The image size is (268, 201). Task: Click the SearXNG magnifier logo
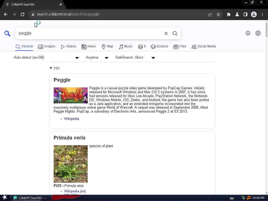[7, 33]
